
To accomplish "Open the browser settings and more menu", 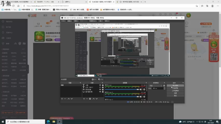I will click(218, 6).
